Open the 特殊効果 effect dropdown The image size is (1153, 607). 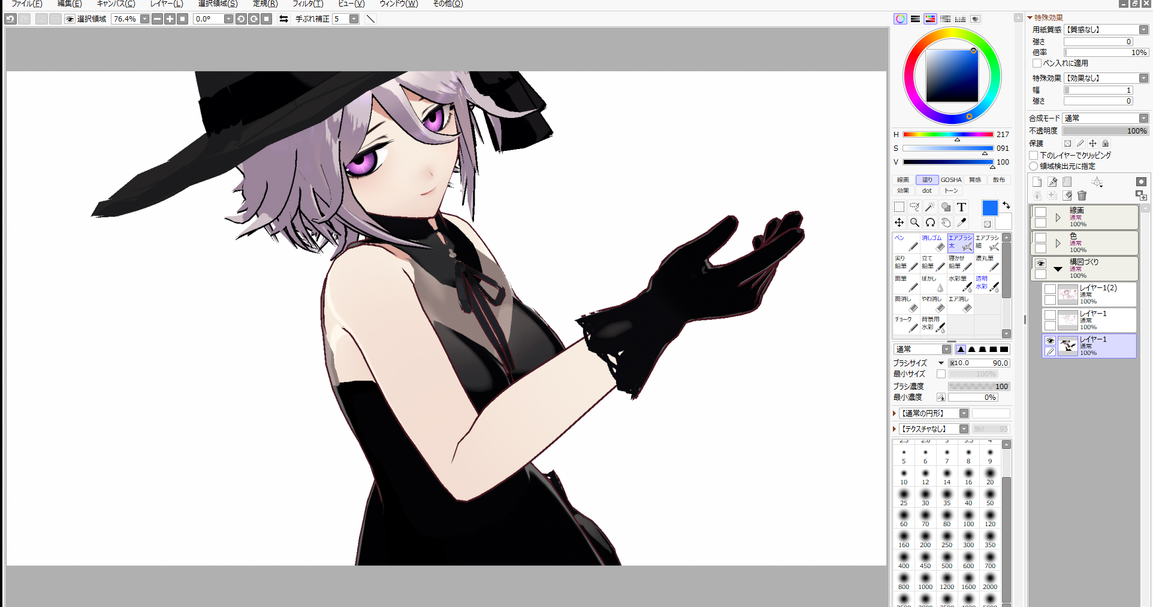tap(1143, 78)
